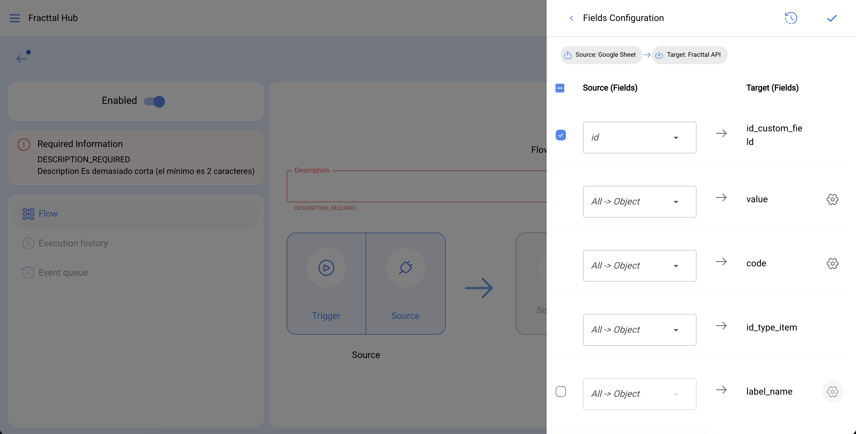Check the label_name row checkbox

[561, 391]
